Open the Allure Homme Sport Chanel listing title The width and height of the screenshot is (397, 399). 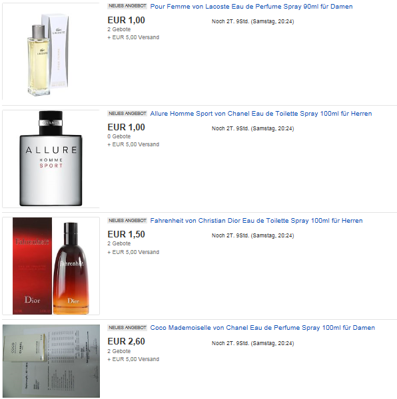tap(261, 114)
